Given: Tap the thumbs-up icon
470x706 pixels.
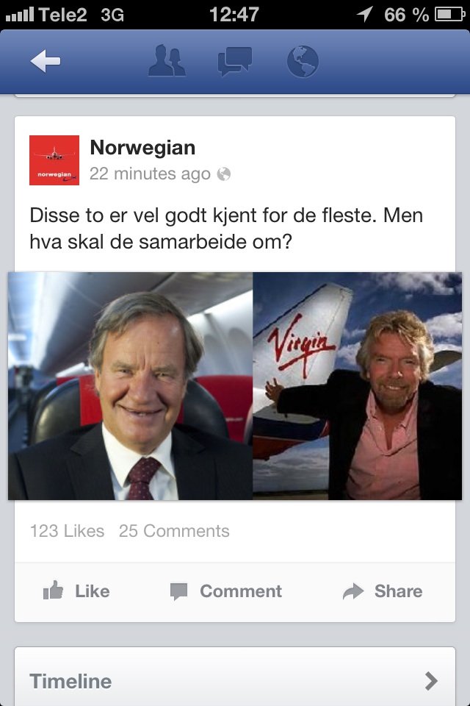Looking at the screenshot, I should tap(53, 591).
